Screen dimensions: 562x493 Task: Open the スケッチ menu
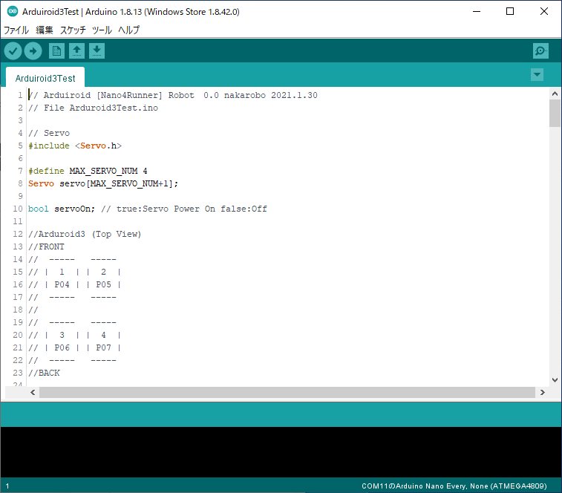(73, 30)
